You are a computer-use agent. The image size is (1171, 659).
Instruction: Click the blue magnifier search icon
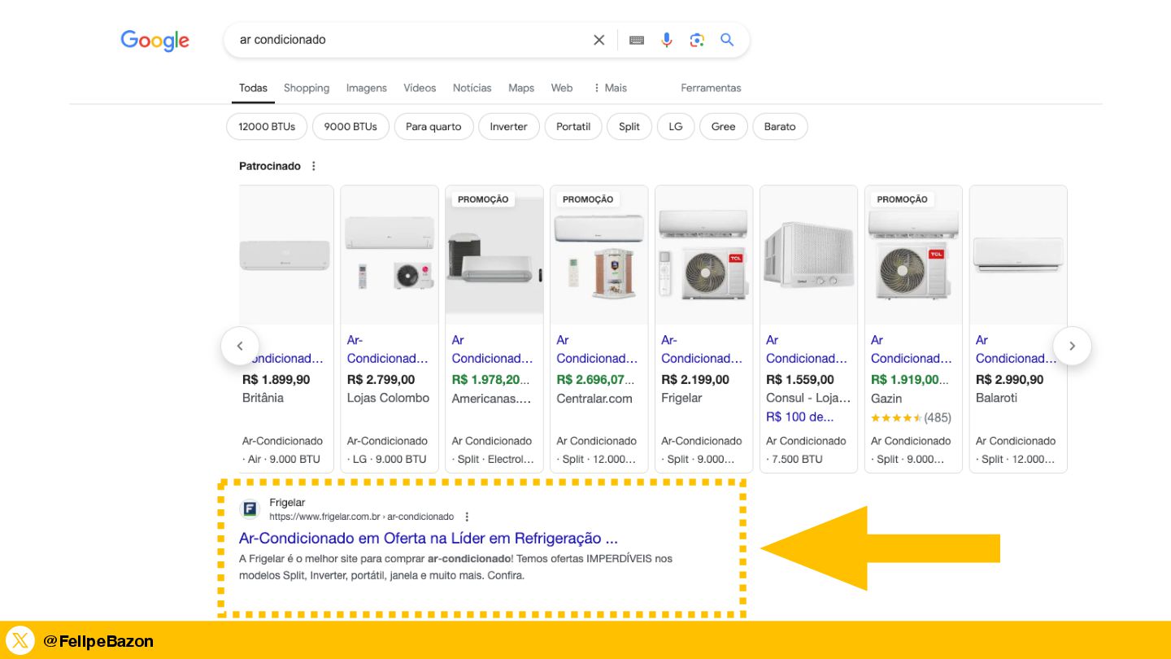[x=727, y=40]
